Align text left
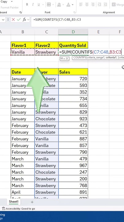The height and width of the screenshot is (222, 124). pos(81,5)
